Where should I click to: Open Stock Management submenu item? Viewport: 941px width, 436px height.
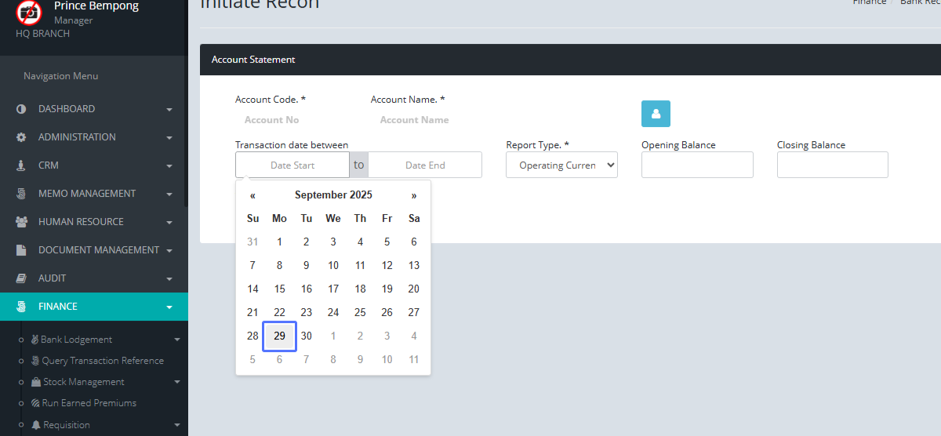click(x=83, y=382)
